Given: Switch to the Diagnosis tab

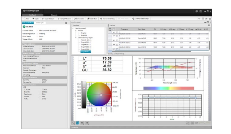Looking at the screenshot, I should pos(54,15).
